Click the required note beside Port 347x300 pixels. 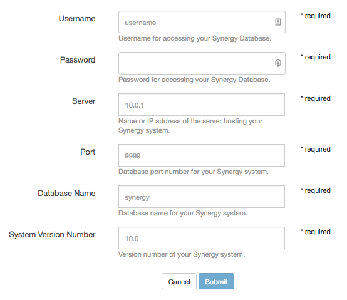[315, 149]
